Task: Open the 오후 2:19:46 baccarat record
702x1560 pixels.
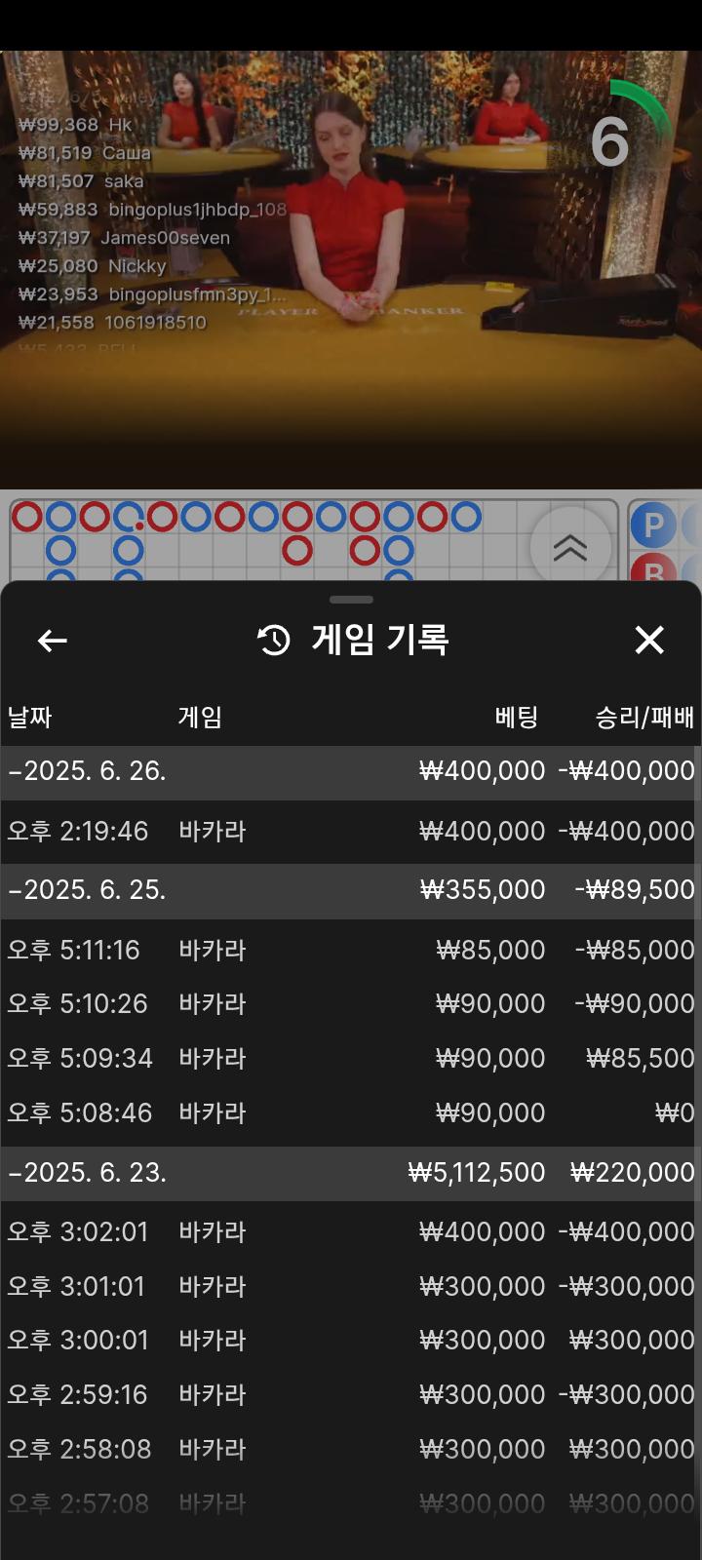Action: click(x=351, y=832)
